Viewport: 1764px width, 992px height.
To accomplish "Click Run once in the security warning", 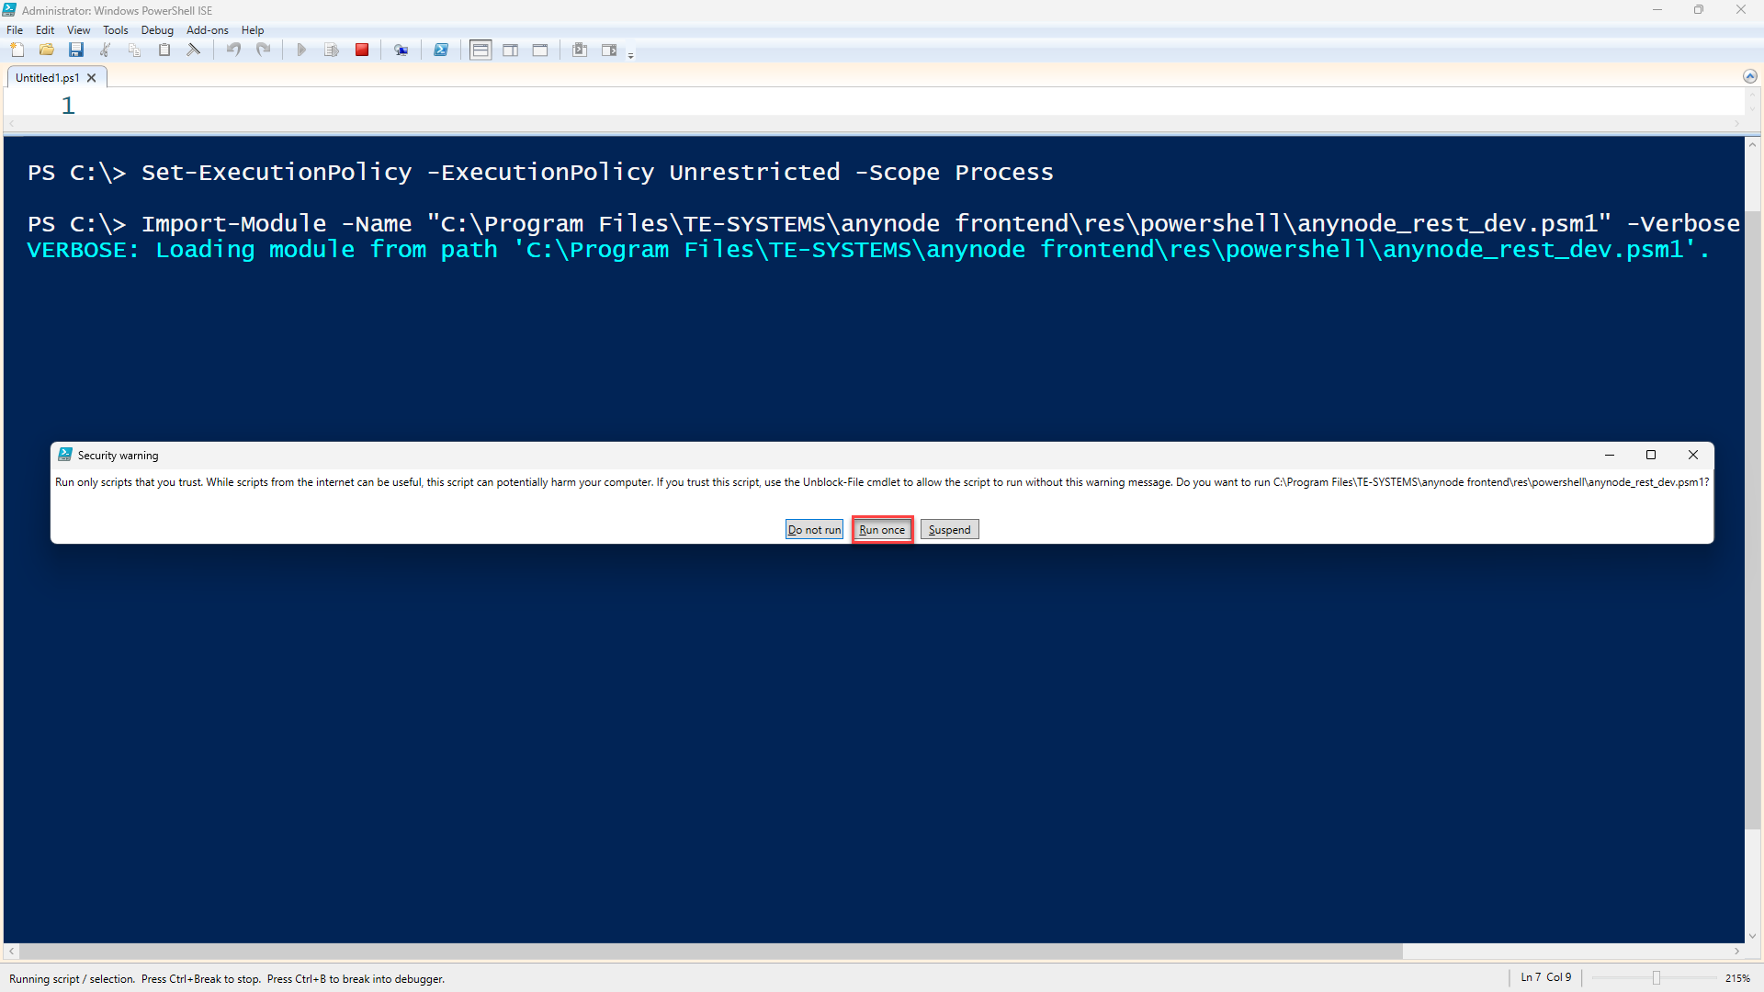I will point(881,529).
